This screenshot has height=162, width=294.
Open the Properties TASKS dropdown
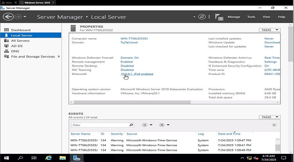269,30
